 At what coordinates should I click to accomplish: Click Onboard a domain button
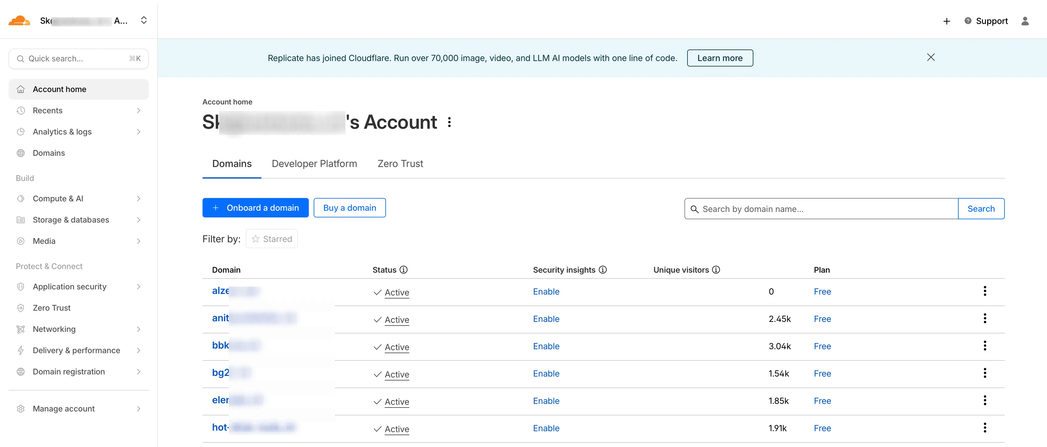255,208
